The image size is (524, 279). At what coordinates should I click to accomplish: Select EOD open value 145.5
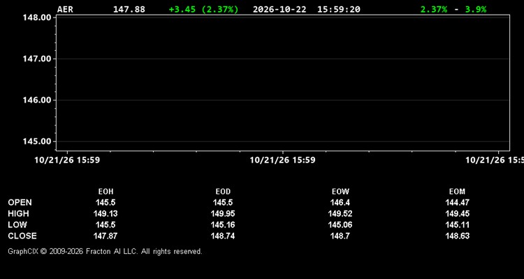pyautogui.click(x=223, y=202)
